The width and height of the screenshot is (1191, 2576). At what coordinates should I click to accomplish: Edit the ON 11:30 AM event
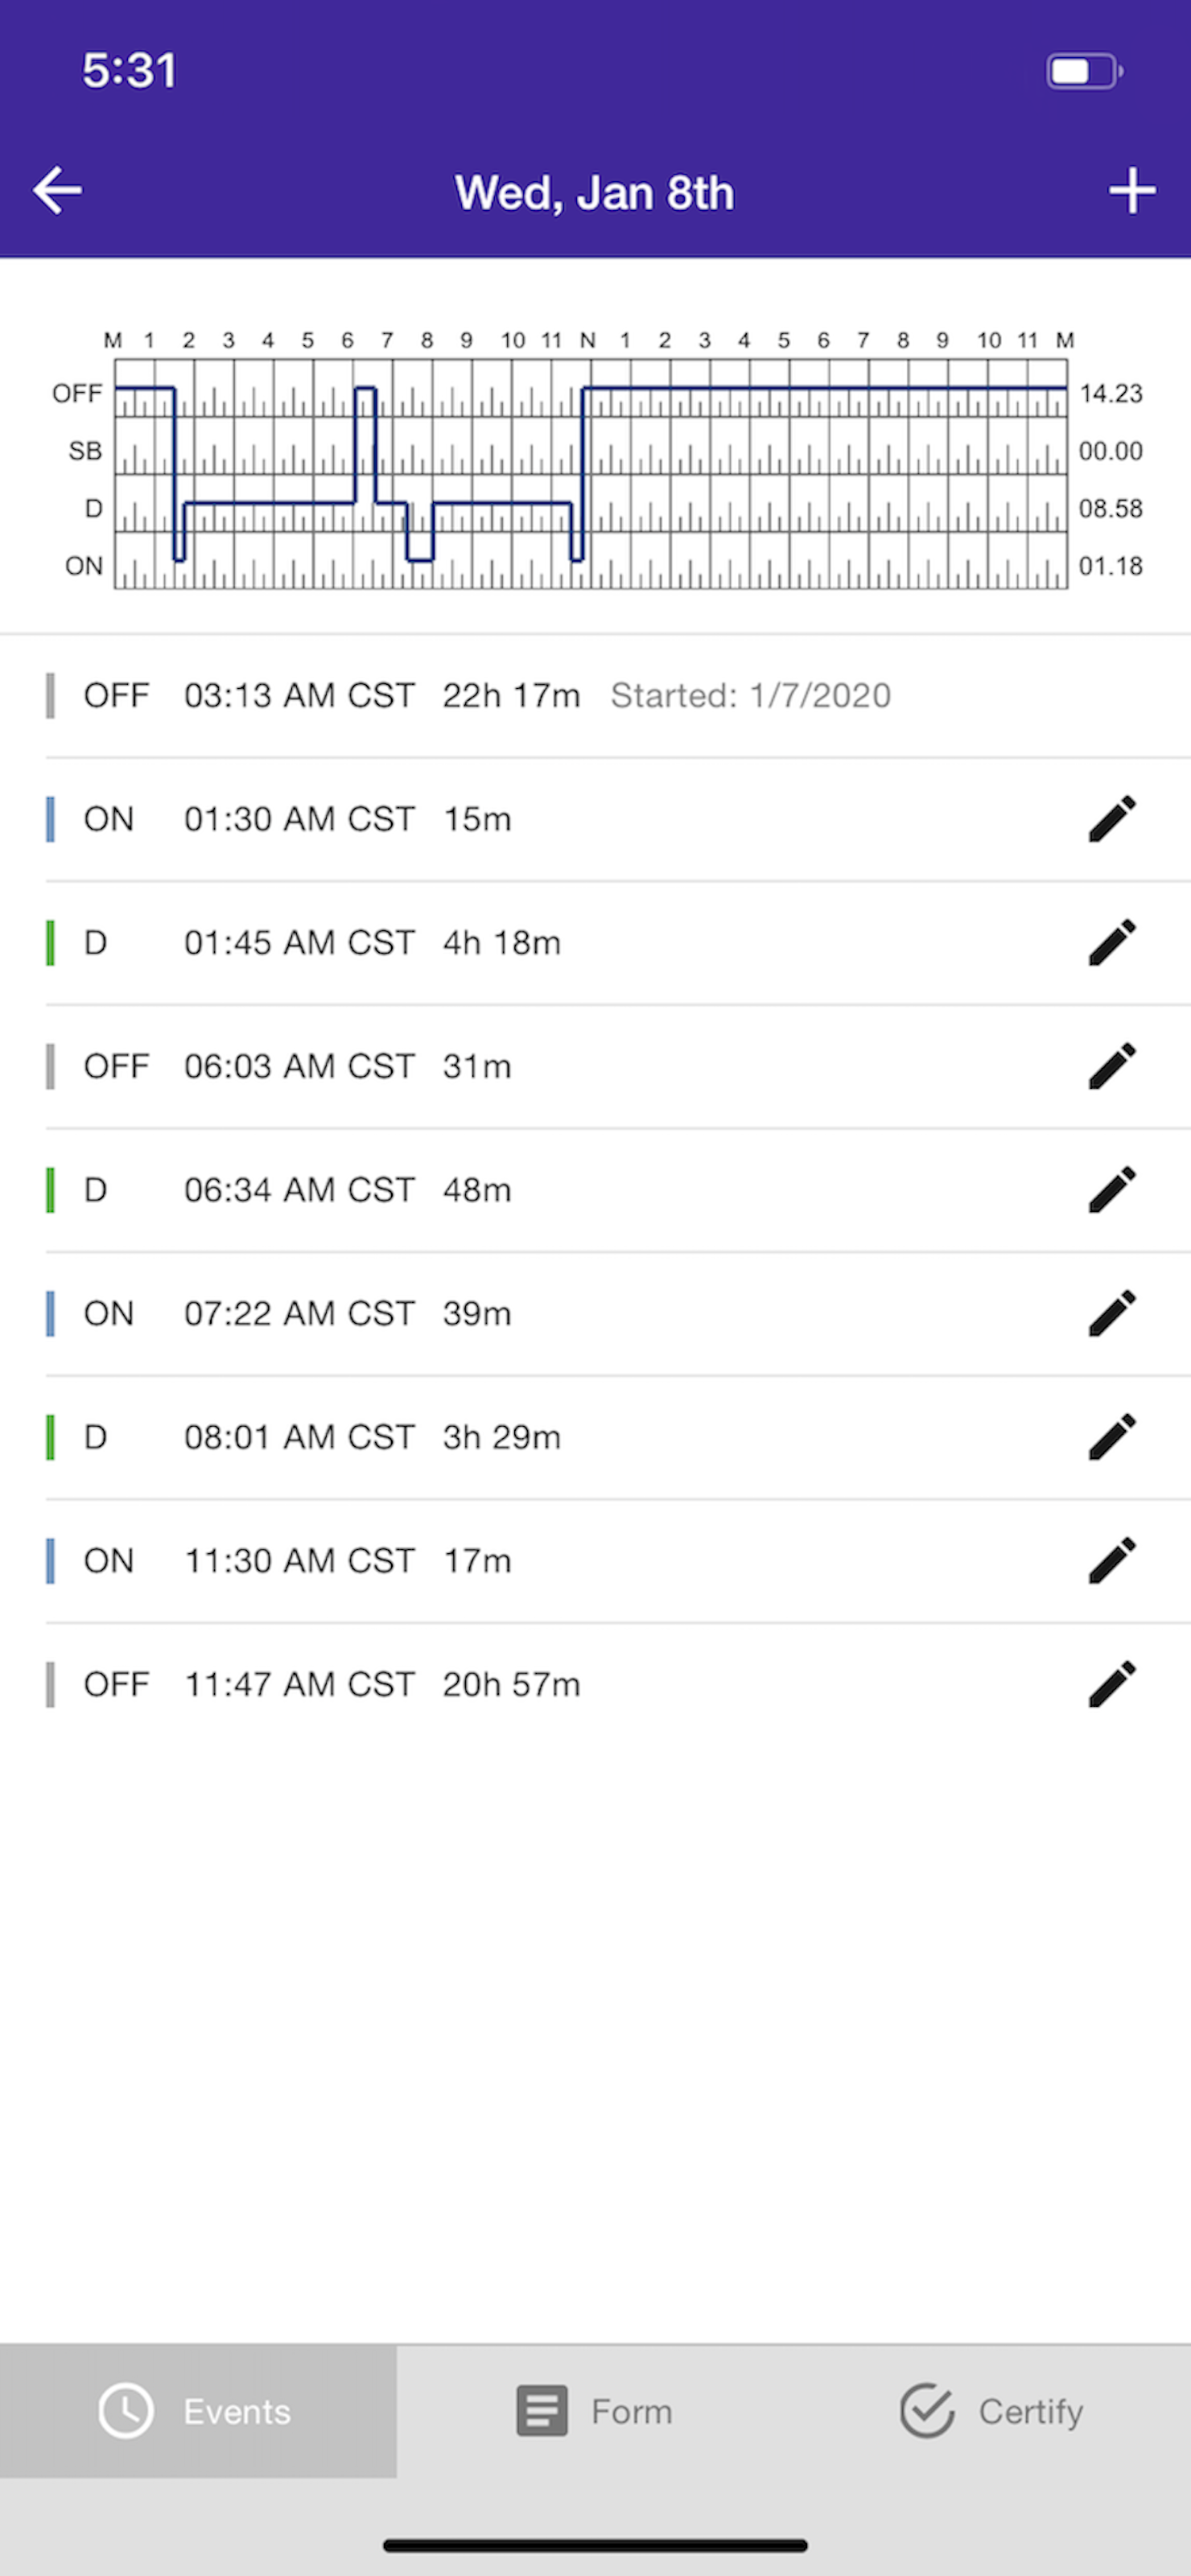1112,1561
